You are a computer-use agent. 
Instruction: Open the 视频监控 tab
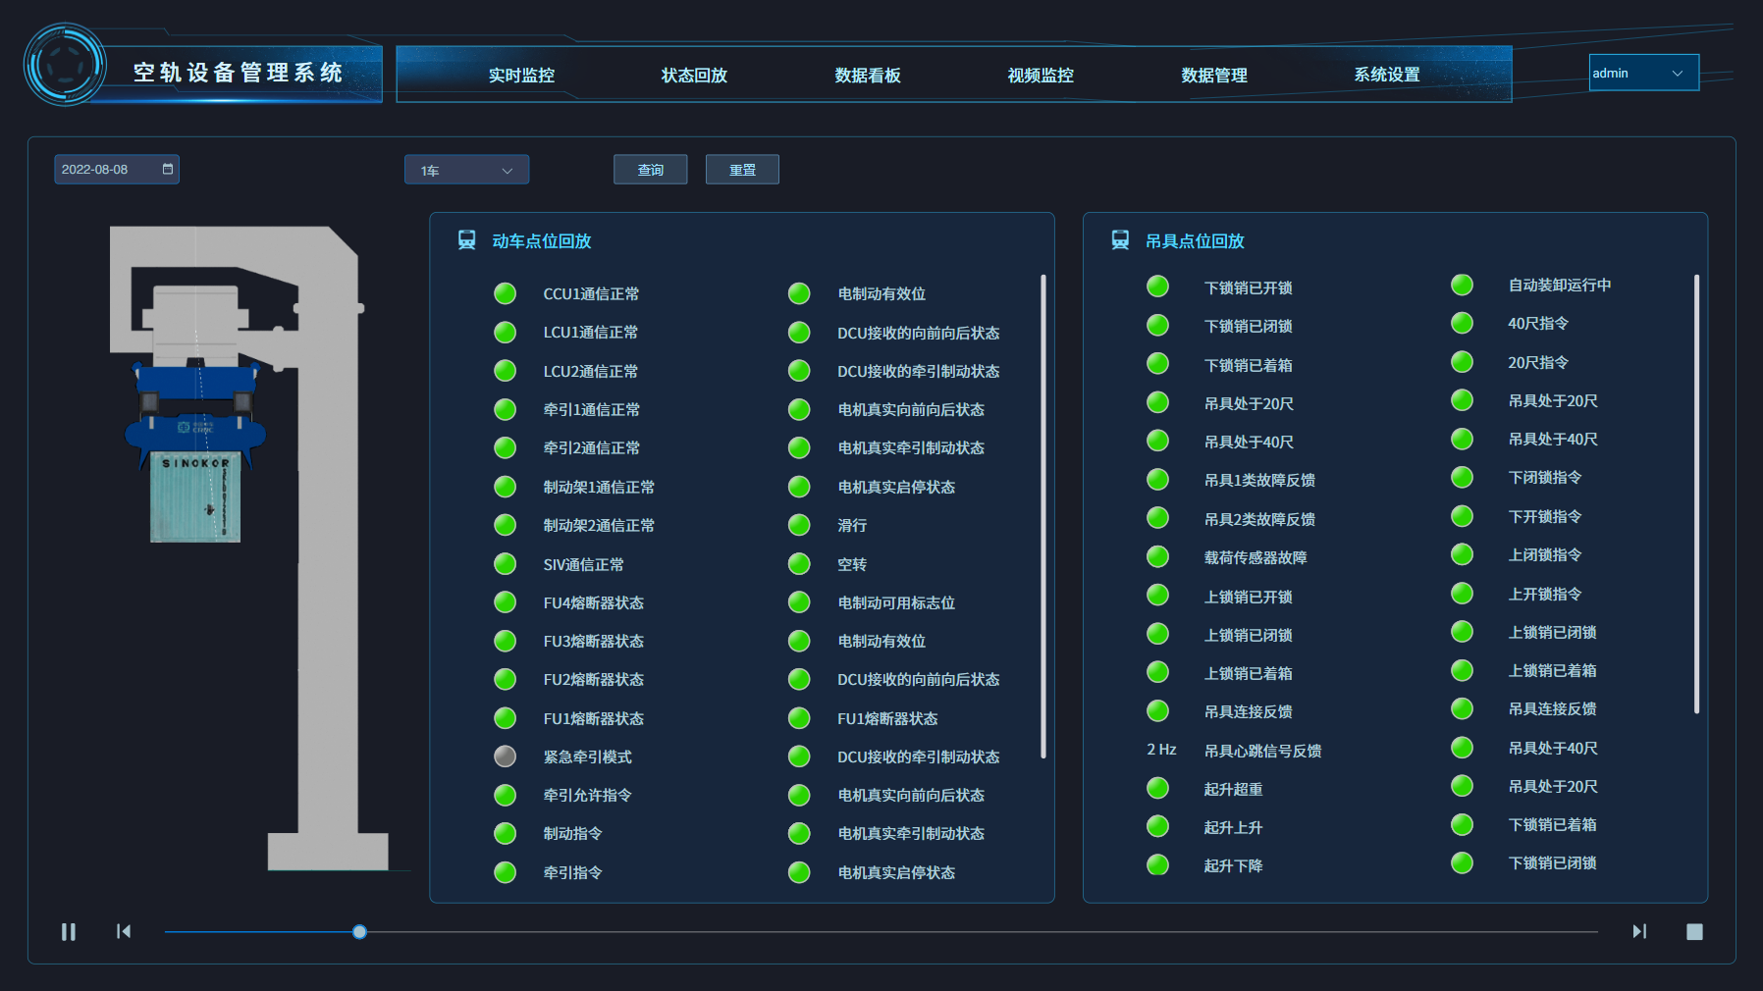[x=1041, y=76]
